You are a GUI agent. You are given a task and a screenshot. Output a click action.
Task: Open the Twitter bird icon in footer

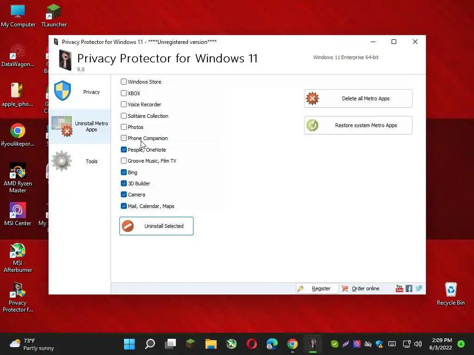(x=418, y=288)
